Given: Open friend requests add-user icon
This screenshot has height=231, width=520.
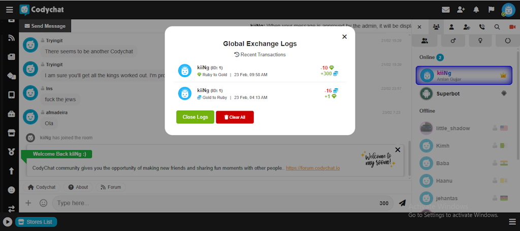Looking at the screenshot, I should pos(461,10).
